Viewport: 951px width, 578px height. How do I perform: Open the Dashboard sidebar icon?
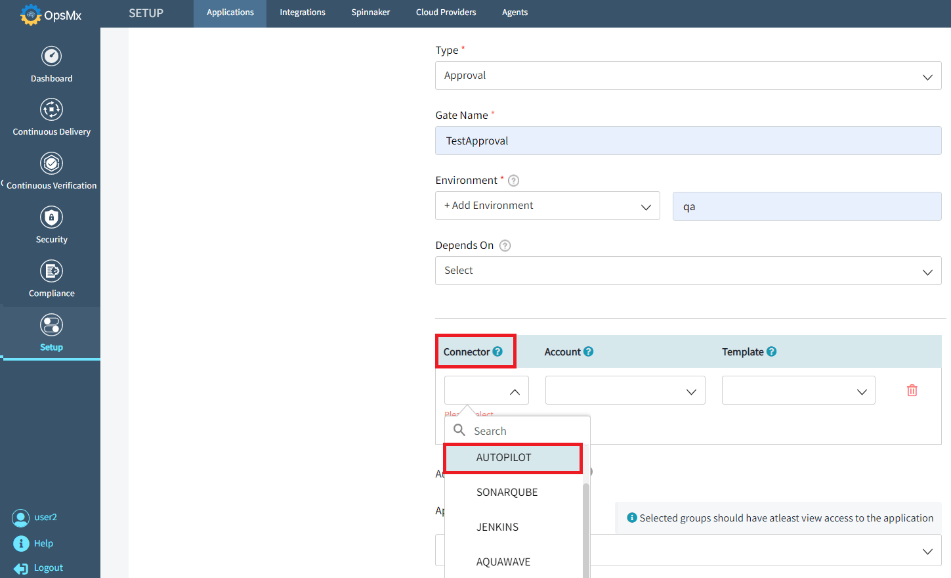[x=51, y=56]
